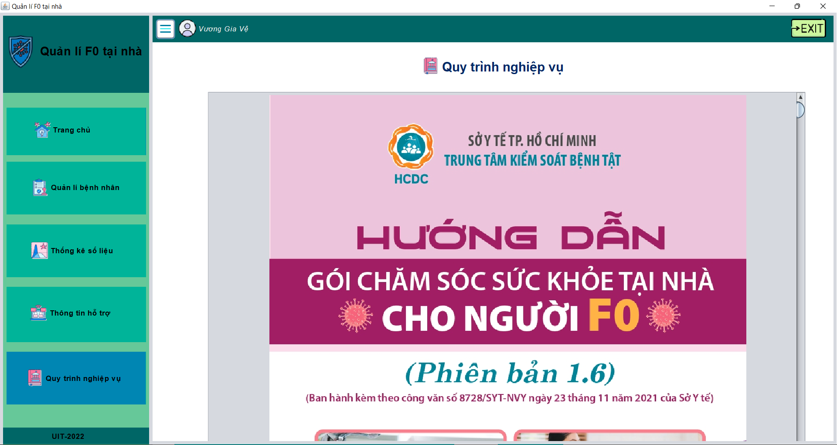
Task: Toggle the hamburger menu button
Action: (x=166, y=29)
